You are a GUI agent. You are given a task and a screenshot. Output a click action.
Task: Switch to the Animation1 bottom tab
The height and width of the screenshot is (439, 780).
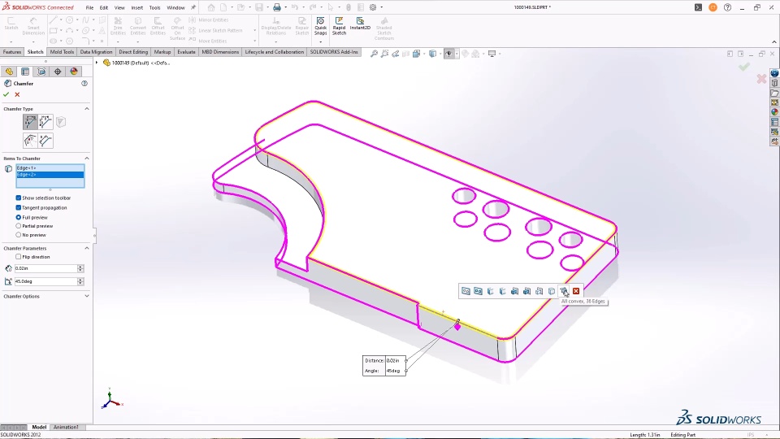[x=66, y=427]
